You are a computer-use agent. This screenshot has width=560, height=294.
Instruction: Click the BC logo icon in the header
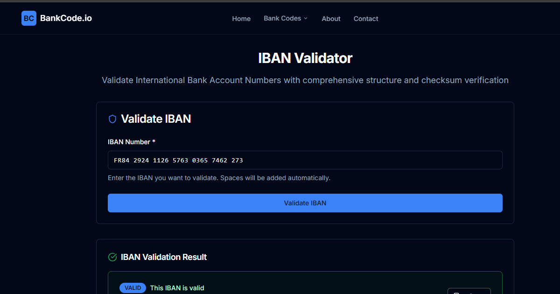28,18
